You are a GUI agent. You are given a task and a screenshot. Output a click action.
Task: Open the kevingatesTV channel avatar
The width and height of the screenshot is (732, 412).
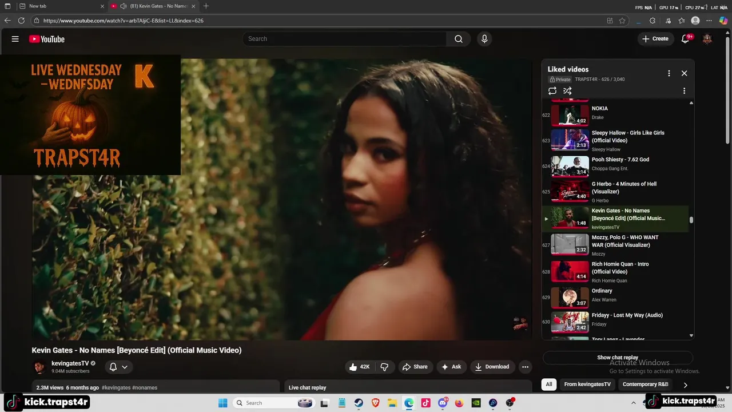pos(39,367)
